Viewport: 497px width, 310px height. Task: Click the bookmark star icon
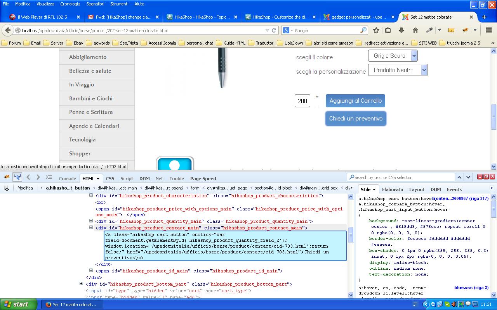(376, 30)
